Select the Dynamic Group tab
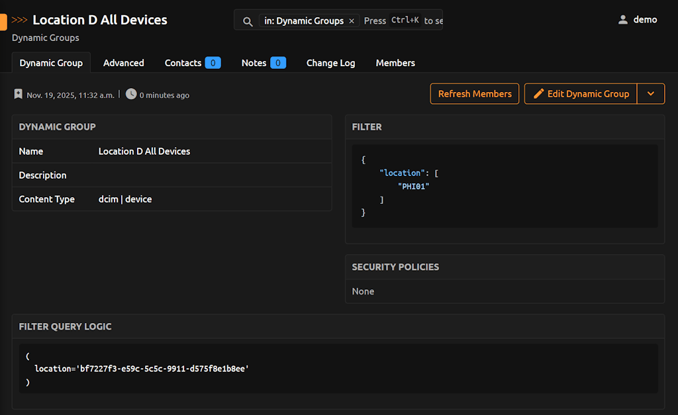The image size is (678, 415). click(x=51, y=63)
